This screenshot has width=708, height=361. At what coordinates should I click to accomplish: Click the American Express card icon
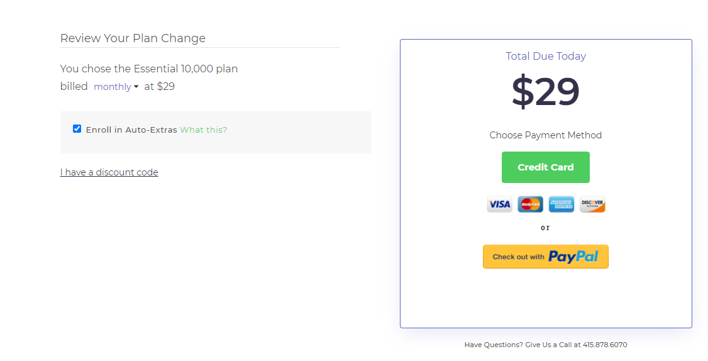pos(561,204)
